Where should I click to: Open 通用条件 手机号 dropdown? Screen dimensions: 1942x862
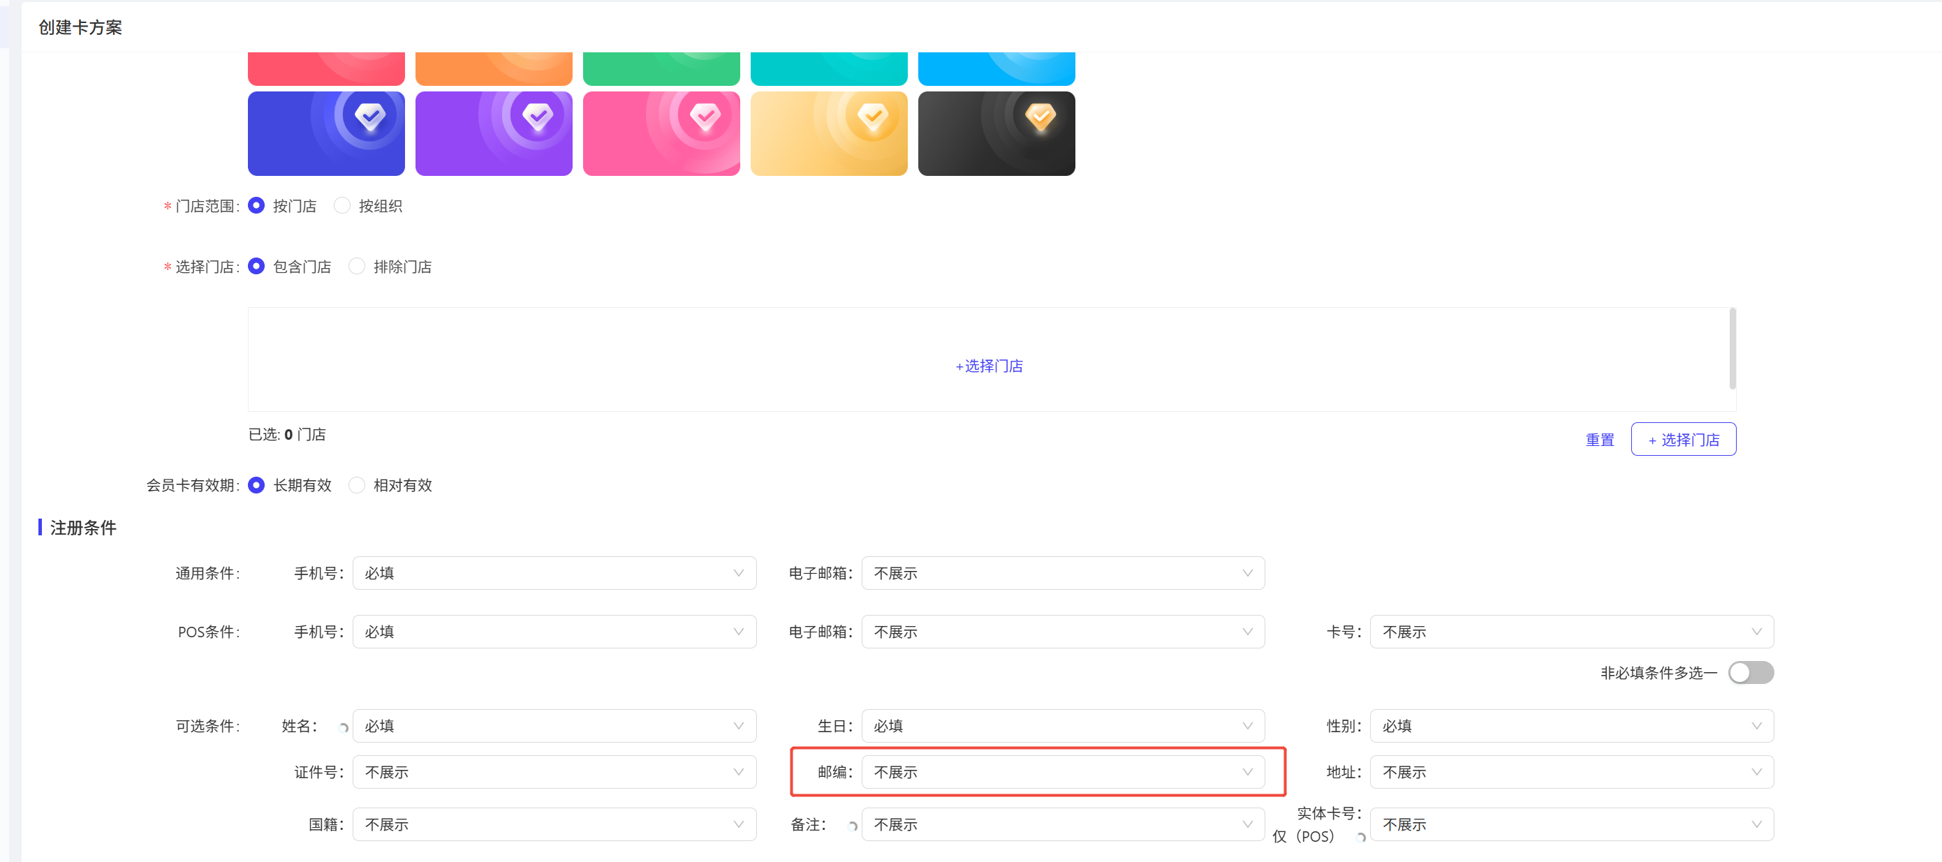[554, 572]
